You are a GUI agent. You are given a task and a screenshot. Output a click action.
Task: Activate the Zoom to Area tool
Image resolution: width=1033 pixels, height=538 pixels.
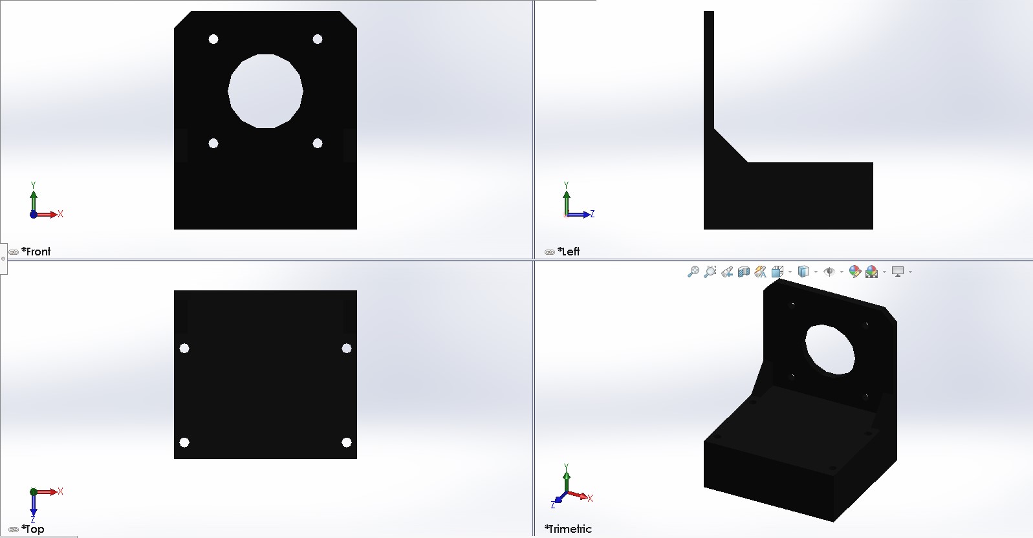click(x=710, y=272)
